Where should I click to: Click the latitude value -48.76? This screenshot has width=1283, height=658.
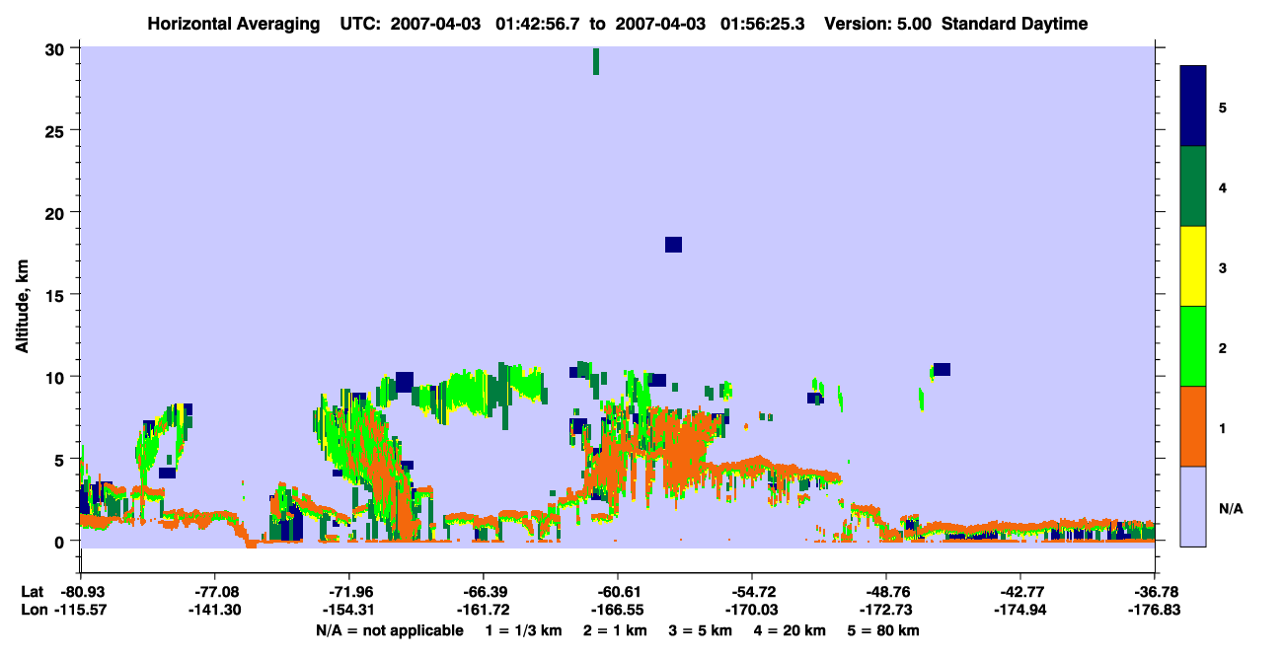click(x=886, y=592)
